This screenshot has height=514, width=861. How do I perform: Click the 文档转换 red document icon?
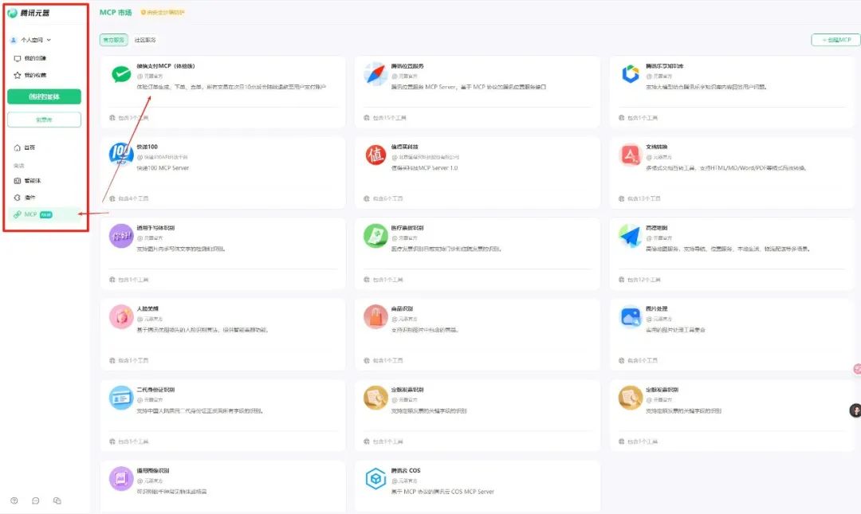pos(631,155)
